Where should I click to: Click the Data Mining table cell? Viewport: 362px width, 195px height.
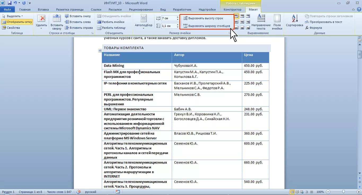coord(137,66)
